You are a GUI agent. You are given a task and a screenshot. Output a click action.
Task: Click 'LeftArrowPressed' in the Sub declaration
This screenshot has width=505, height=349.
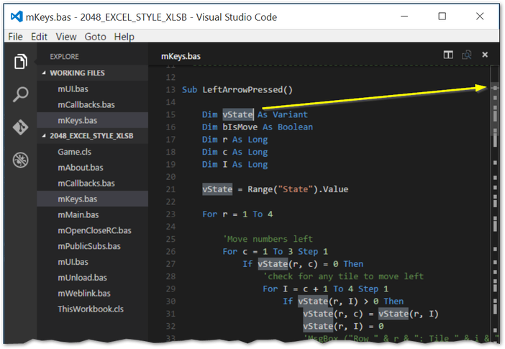tap(242, 89)
